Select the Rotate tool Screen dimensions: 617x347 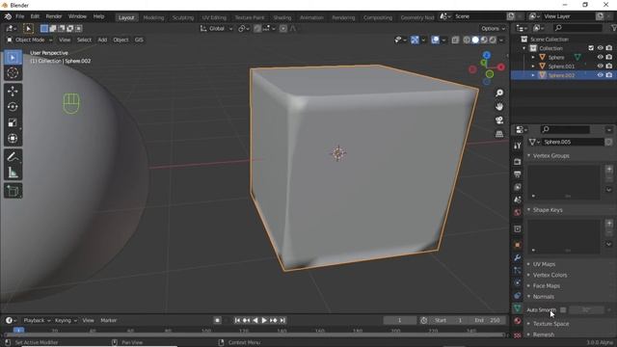point(13,107)
